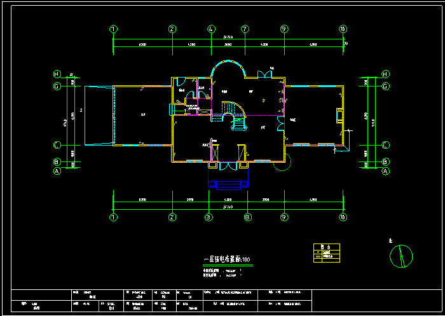Click grid axis bubble 8 at bottom
The image size is (445, 316).
click(247, 217)
